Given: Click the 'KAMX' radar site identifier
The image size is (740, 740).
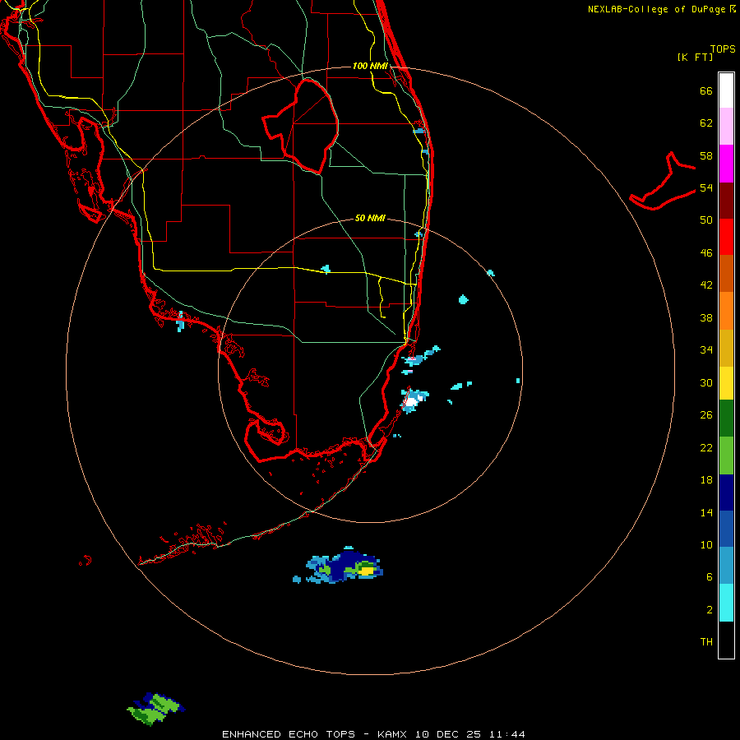Looking at the screenshot, I should 391,734.
